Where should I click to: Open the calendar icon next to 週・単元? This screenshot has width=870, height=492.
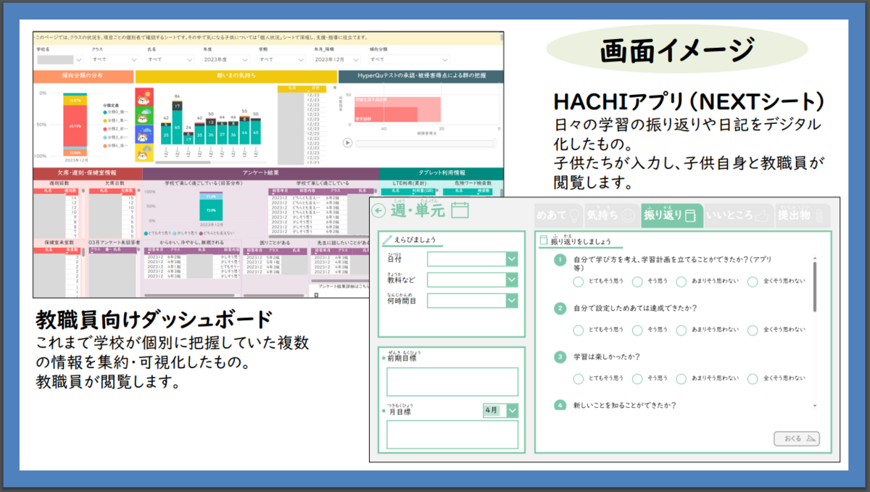coord(460,211)
